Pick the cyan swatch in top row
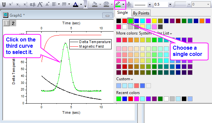 (x=142, y=21)
